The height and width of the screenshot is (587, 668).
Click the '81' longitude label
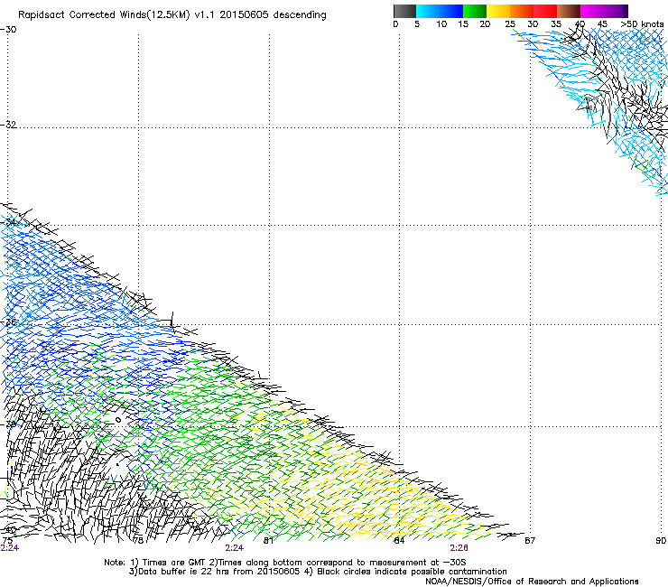268,541
